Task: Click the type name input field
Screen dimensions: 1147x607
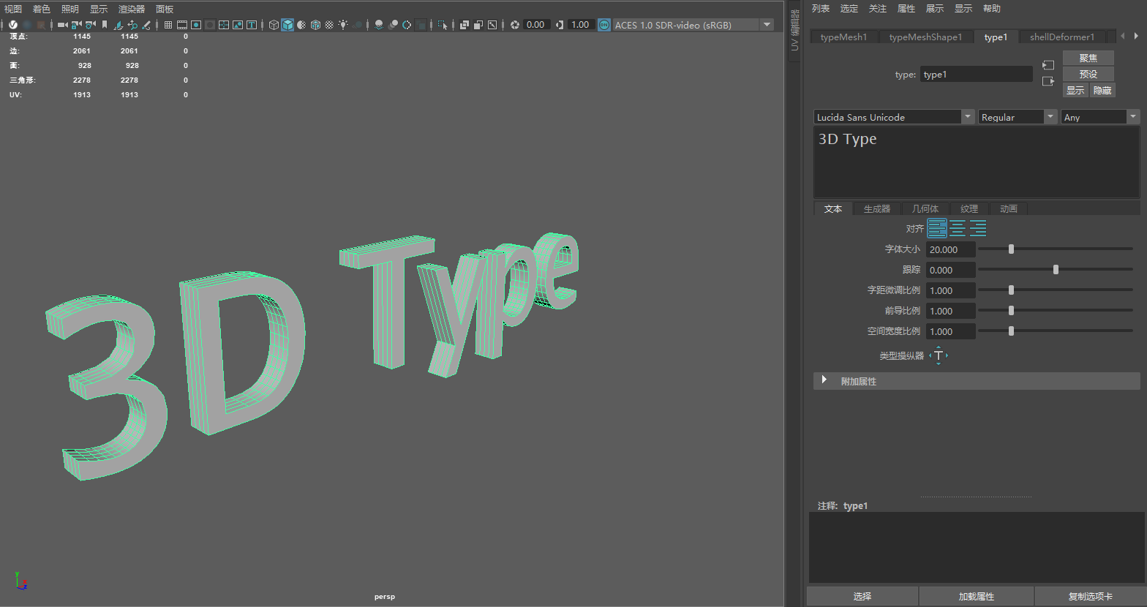Action: point(976,75)
